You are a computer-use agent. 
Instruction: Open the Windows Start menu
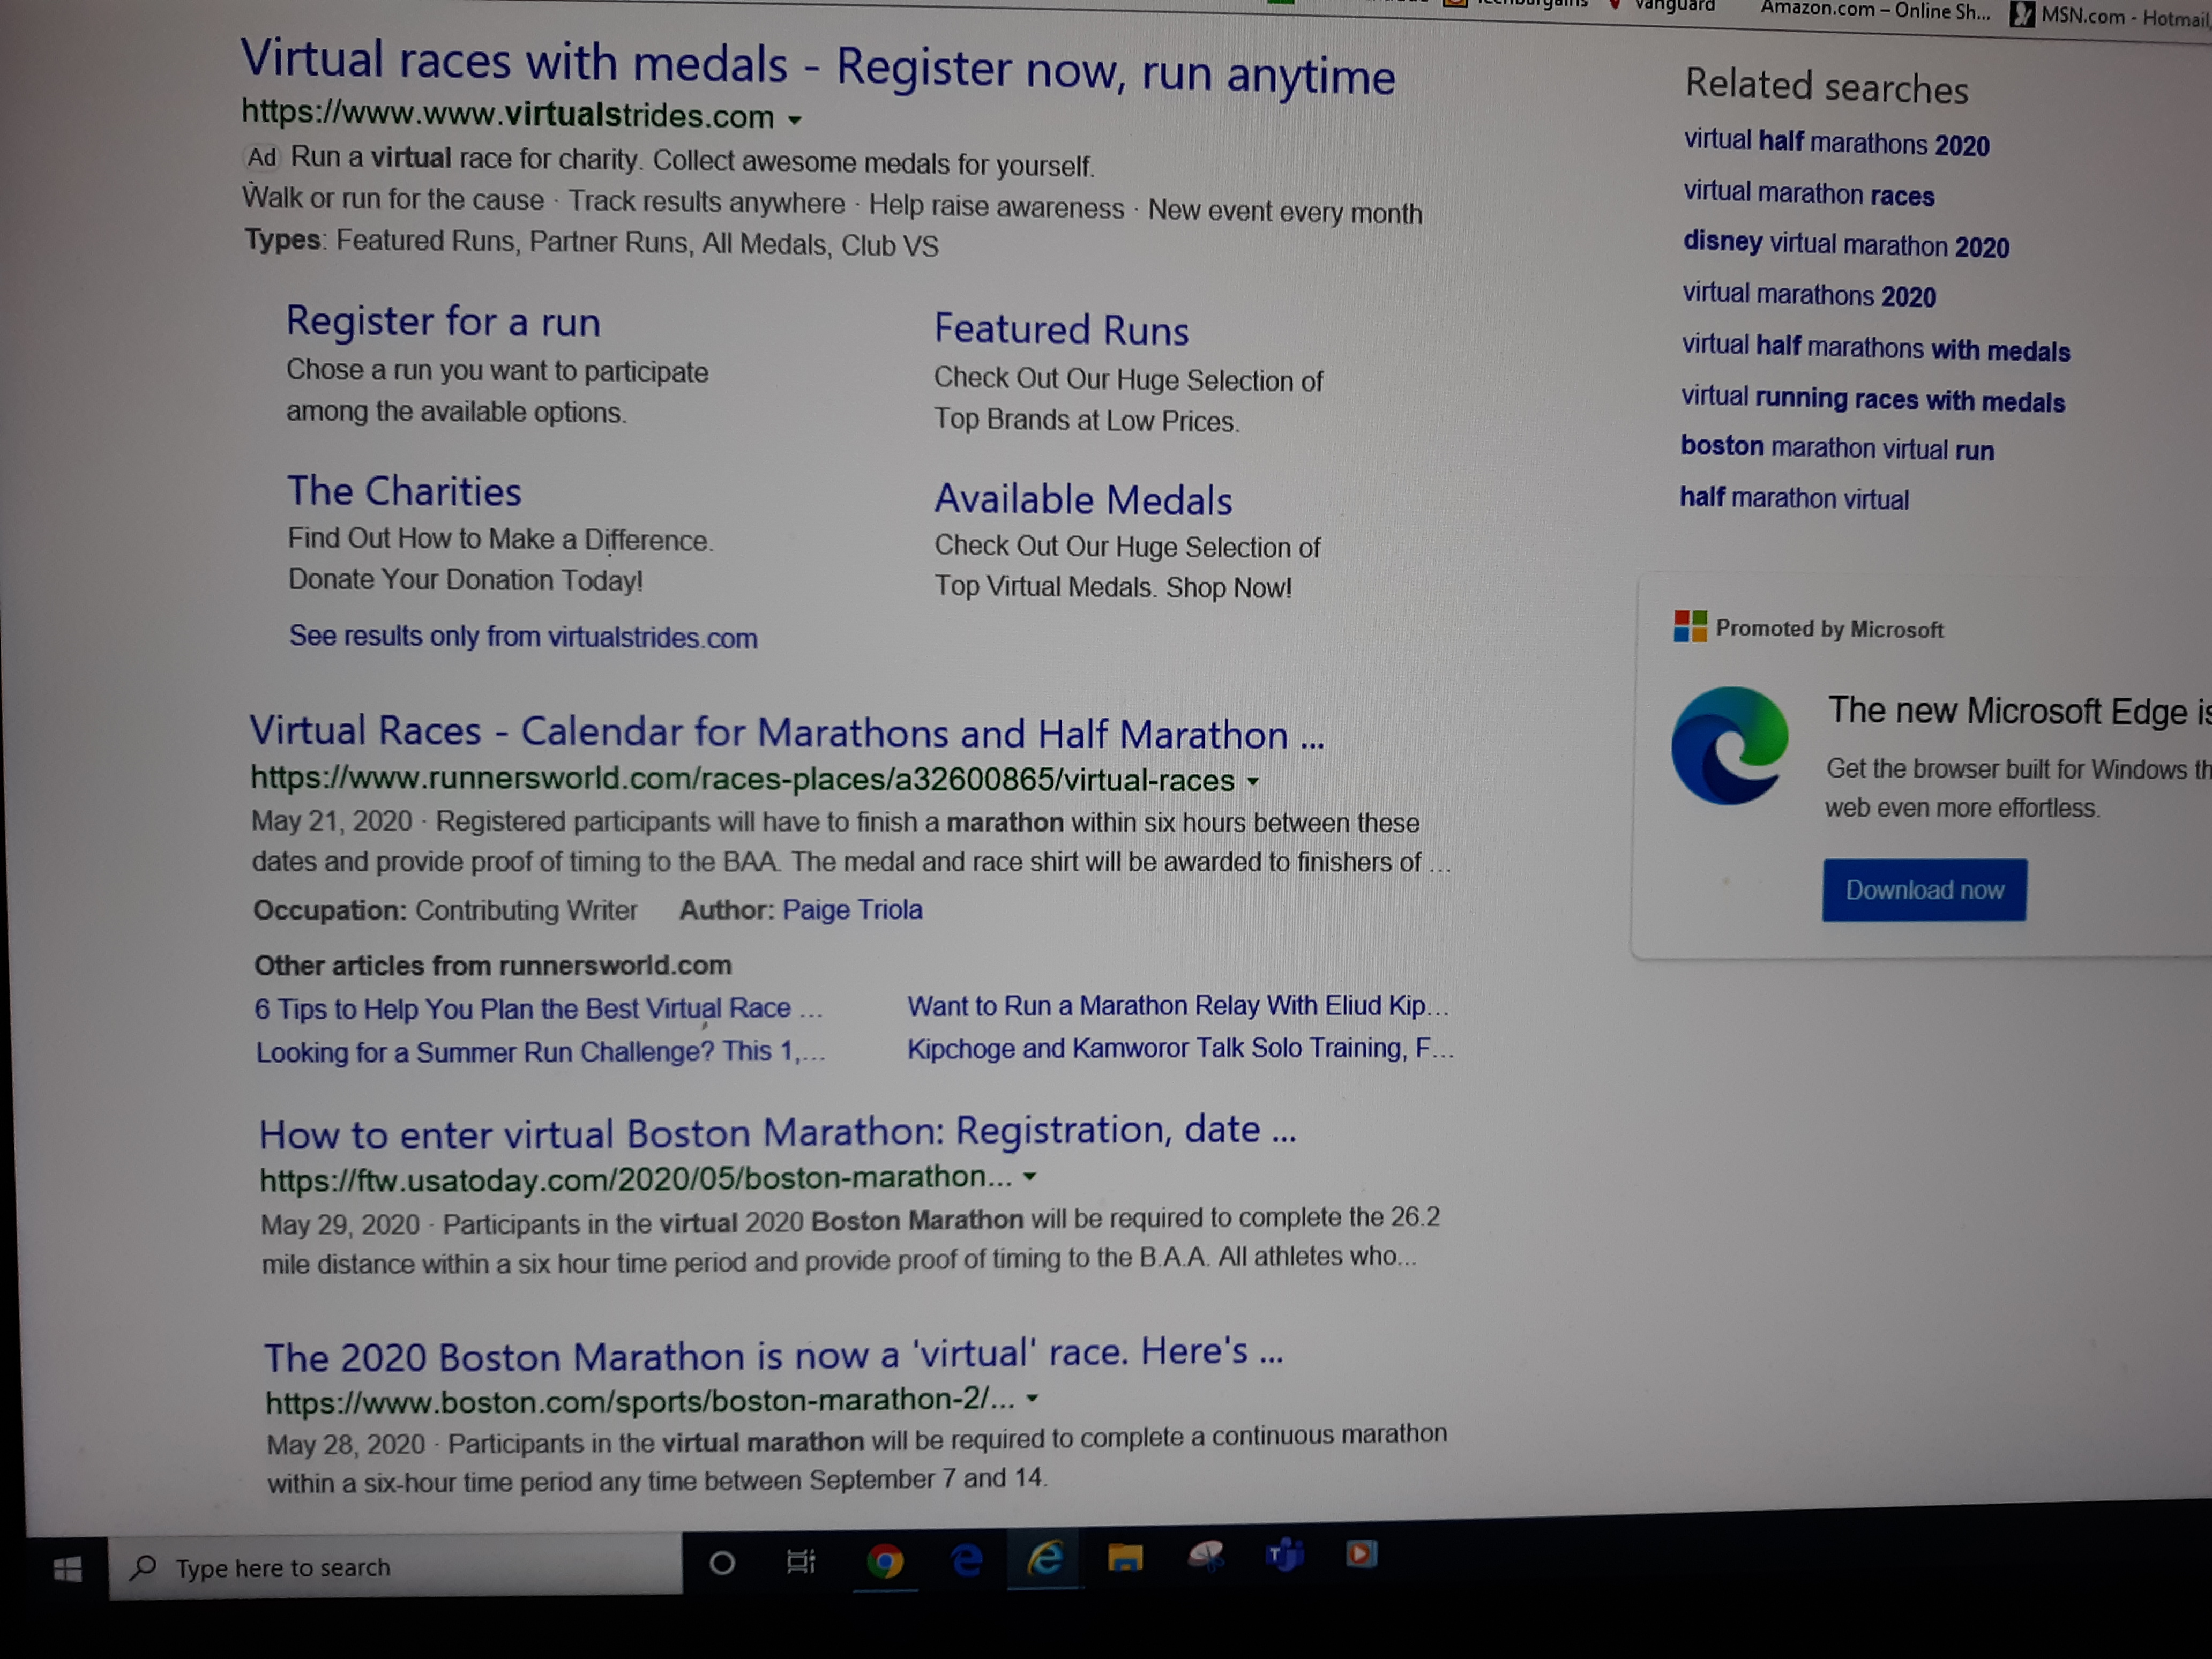click(67, 1570)
